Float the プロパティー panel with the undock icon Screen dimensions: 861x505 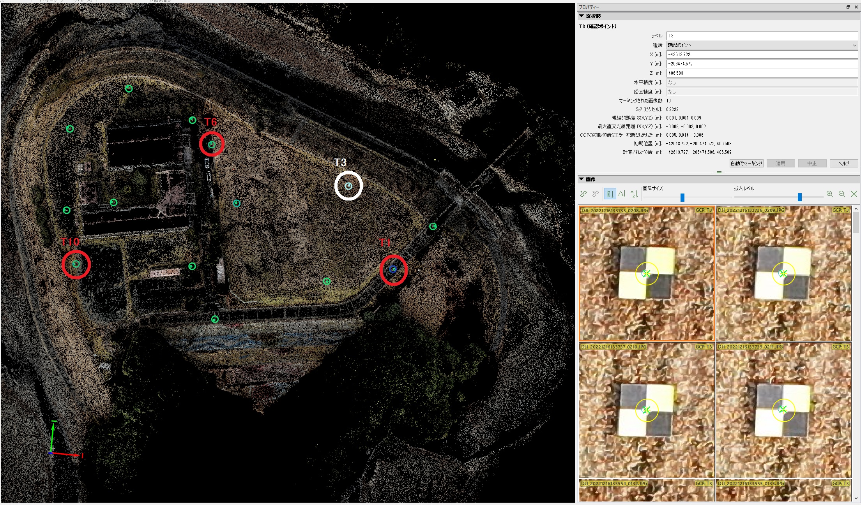848,7
